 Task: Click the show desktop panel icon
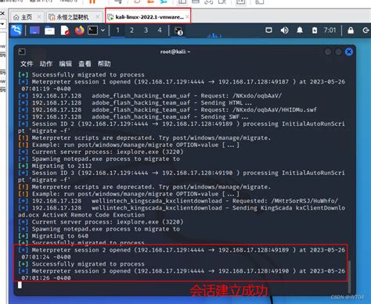tap(34, 30)
